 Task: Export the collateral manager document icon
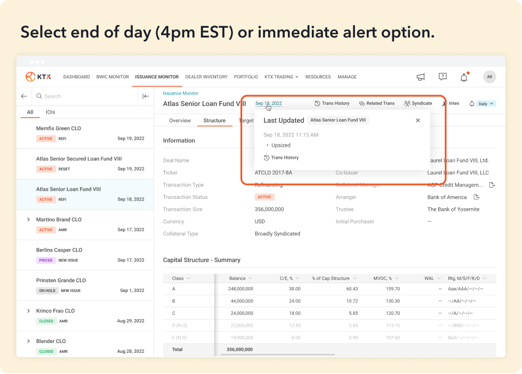point(492,185)
